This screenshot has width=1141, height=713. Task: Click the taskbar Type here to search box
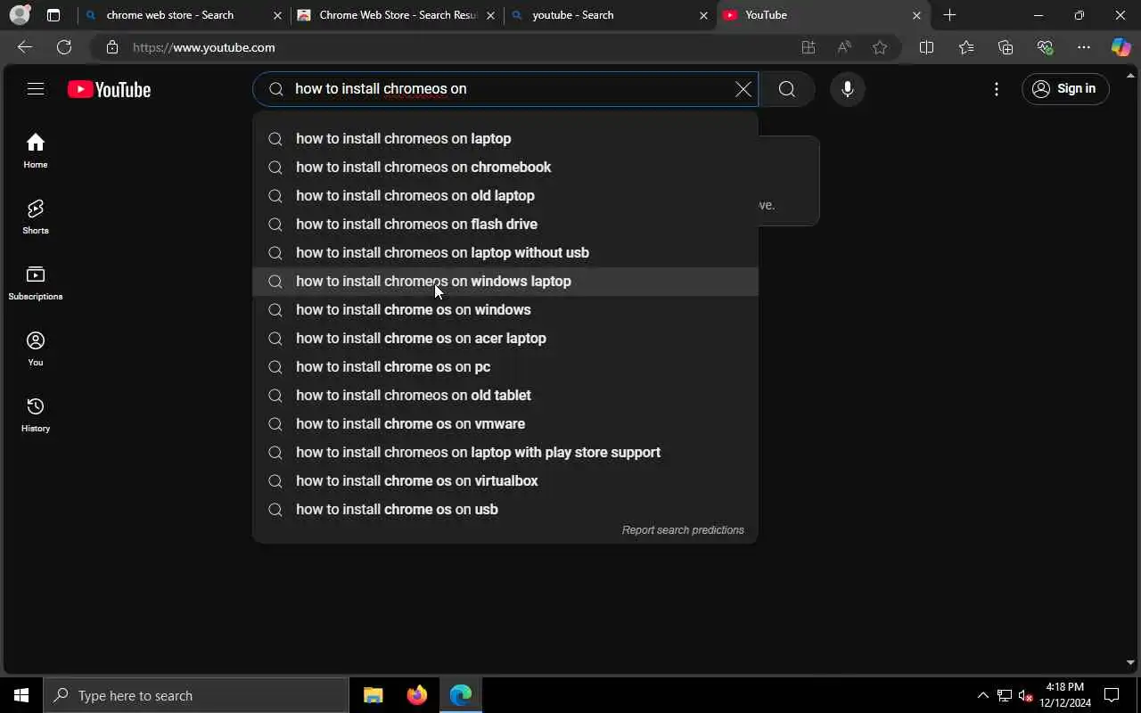pos(196,695)
